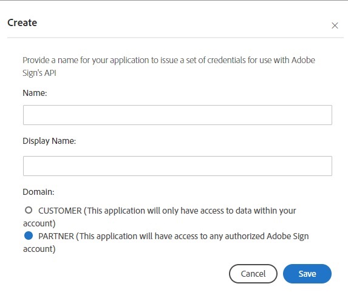Screen dimensions: 348x295
Task: Select the PARTNER domain radio button
Action: pyautogui.click(x=29, y=236)
